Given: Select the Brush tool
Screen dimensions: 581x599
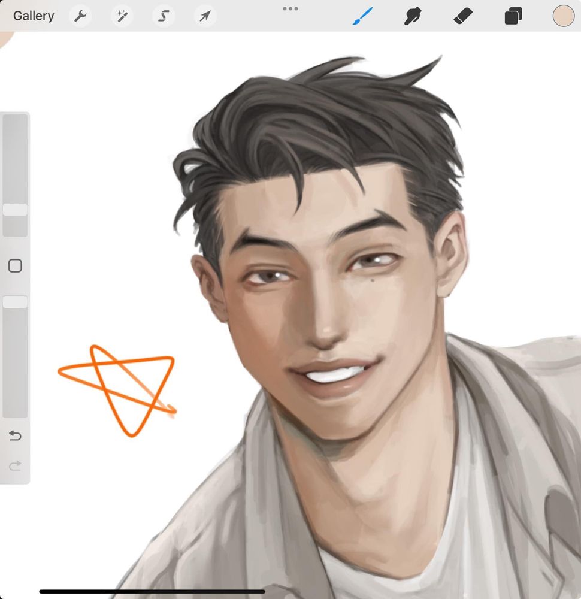Looking at the screenshot, I should 362,16.
